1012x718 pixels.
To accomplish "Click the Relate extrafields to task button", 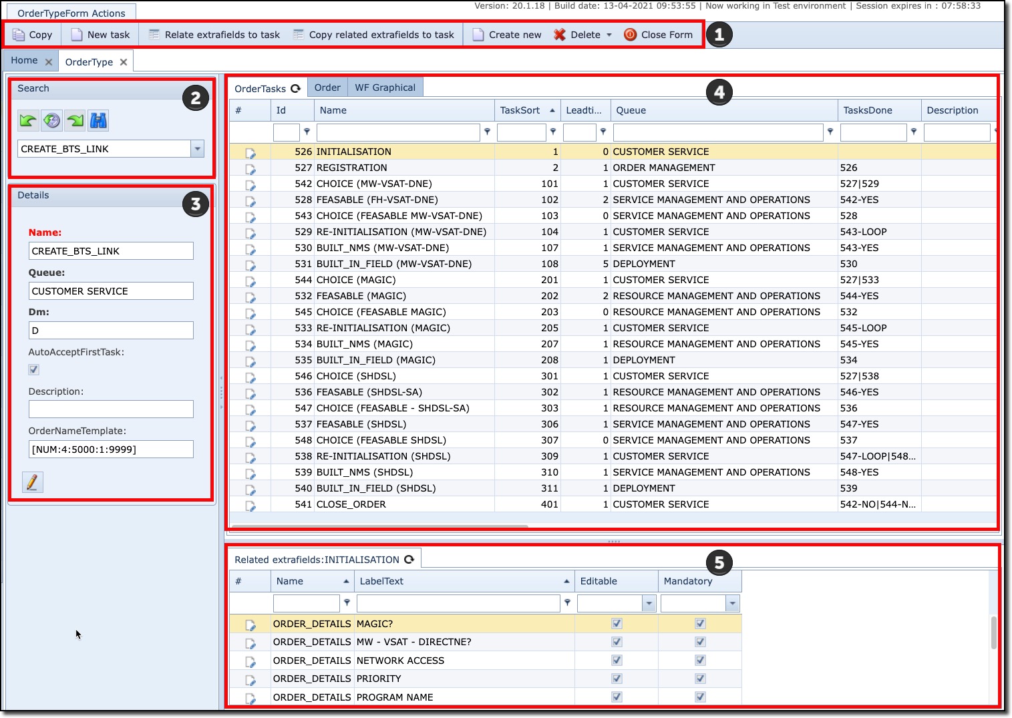I will [214, 34].
